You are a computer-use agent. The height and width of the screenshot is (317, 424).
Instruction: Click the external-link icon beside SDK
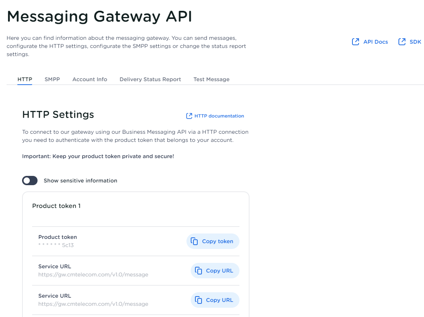click(x=402, y=42)
